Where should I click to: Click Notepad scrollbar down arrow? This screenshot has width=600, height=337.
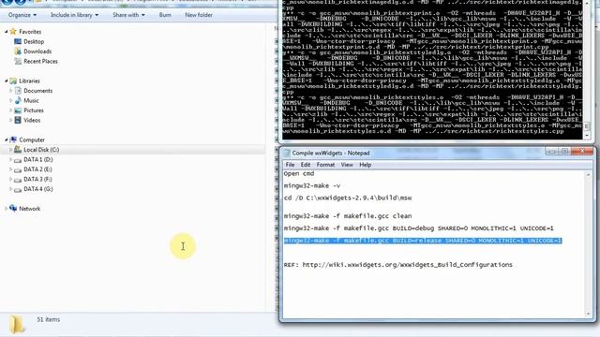(588, 315)
